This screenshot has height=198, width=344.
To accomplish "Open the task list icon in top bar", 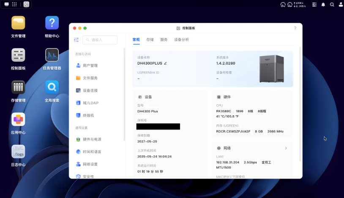I will coord(314,5).
